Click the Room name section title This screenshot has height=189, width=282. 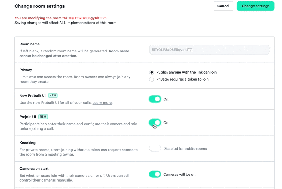pos(30,44)
